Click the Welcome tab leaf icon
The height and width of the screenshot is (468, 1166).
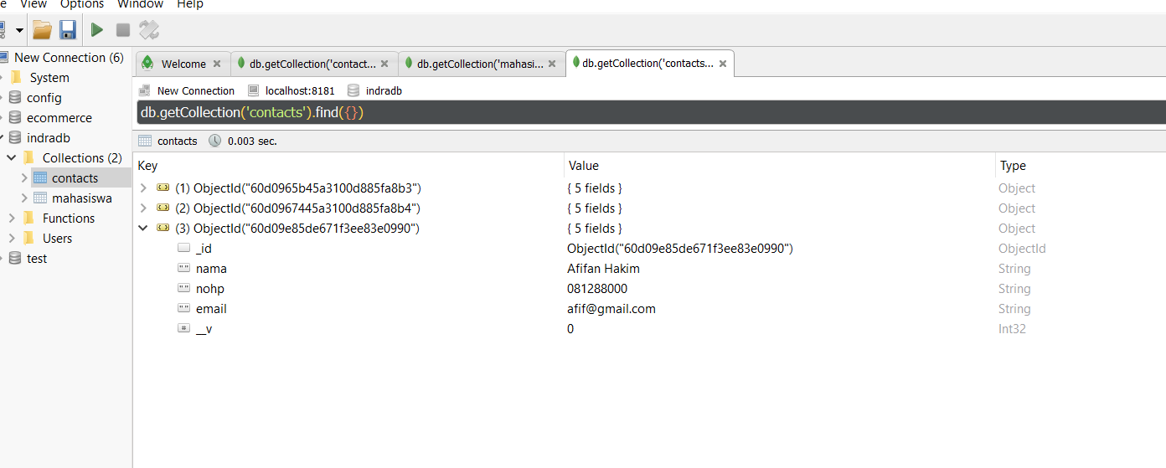[x=148, y=64]
